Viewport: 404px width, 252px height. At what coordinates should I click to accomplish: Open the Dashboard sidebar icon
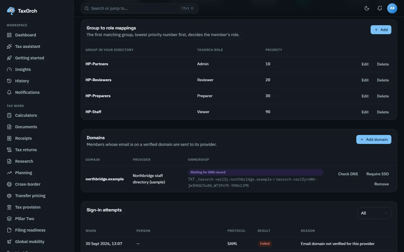pyautogui.click(x=9, y=35)
